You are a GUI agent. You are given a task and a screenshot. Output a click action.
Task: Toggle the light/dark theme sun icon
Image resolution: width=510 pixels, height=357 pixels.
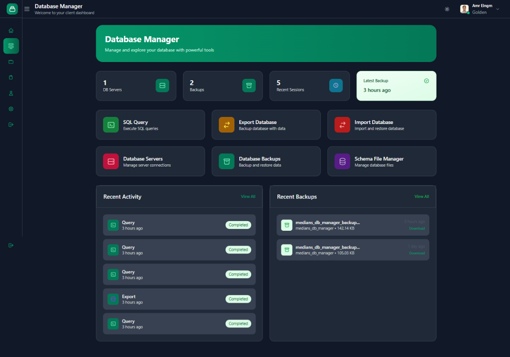pos(447,9)
